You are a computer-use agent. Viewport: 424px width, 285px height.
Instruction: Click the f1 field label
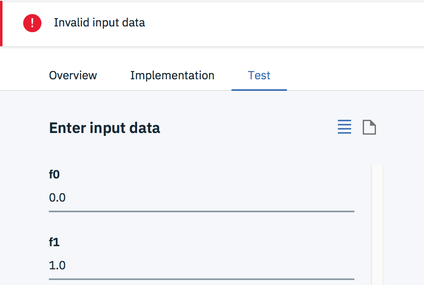[x=54, y=242]
